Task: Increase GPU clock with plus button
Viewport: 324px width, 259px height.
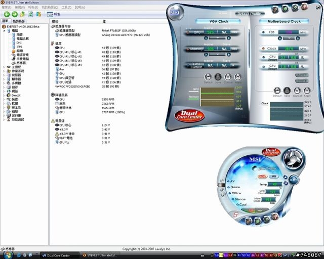Action: (228, 38)
